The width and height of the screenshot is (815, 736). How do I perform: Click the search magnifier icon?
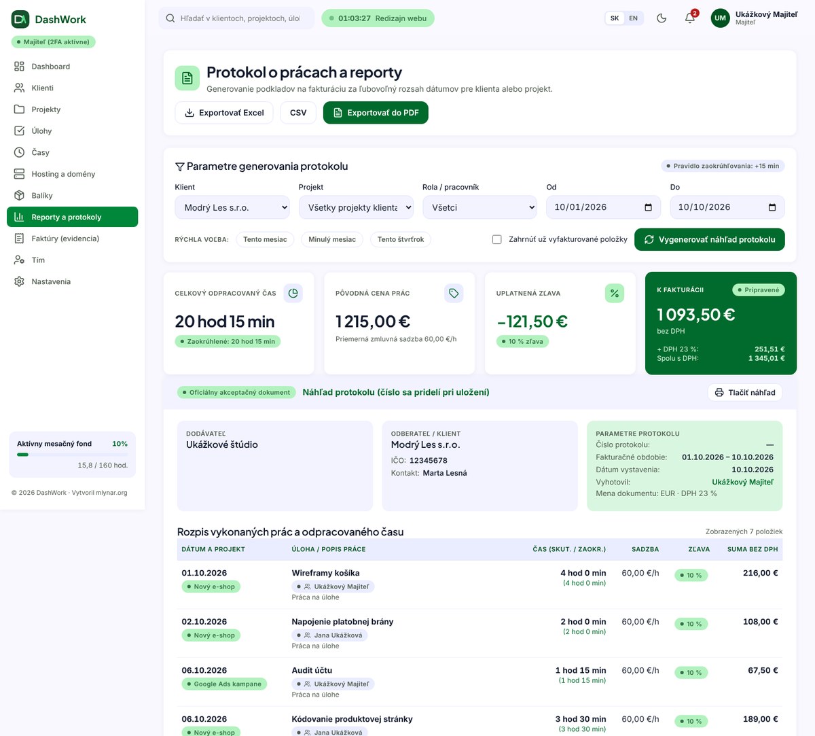(170, 18)
